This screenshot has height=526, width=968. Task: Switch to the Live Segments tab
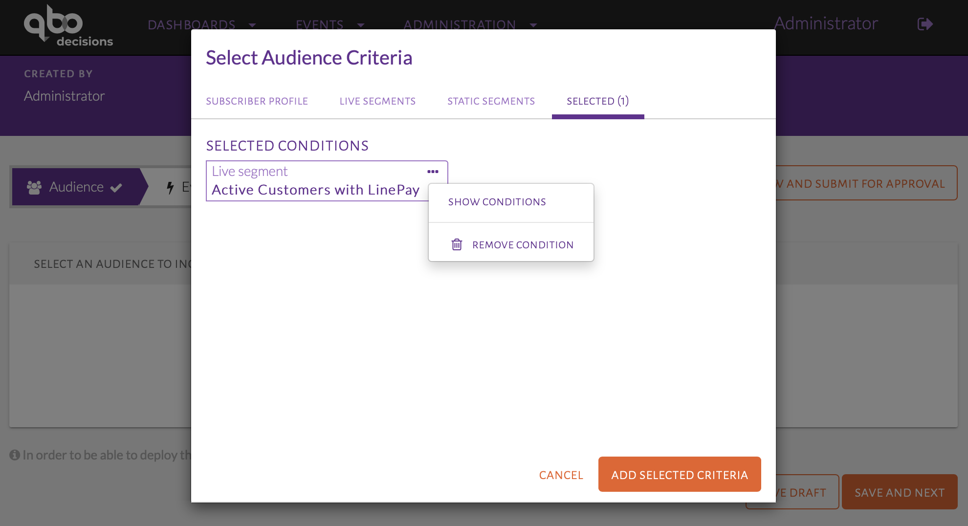pyautogui.click(x=377, y=101)
